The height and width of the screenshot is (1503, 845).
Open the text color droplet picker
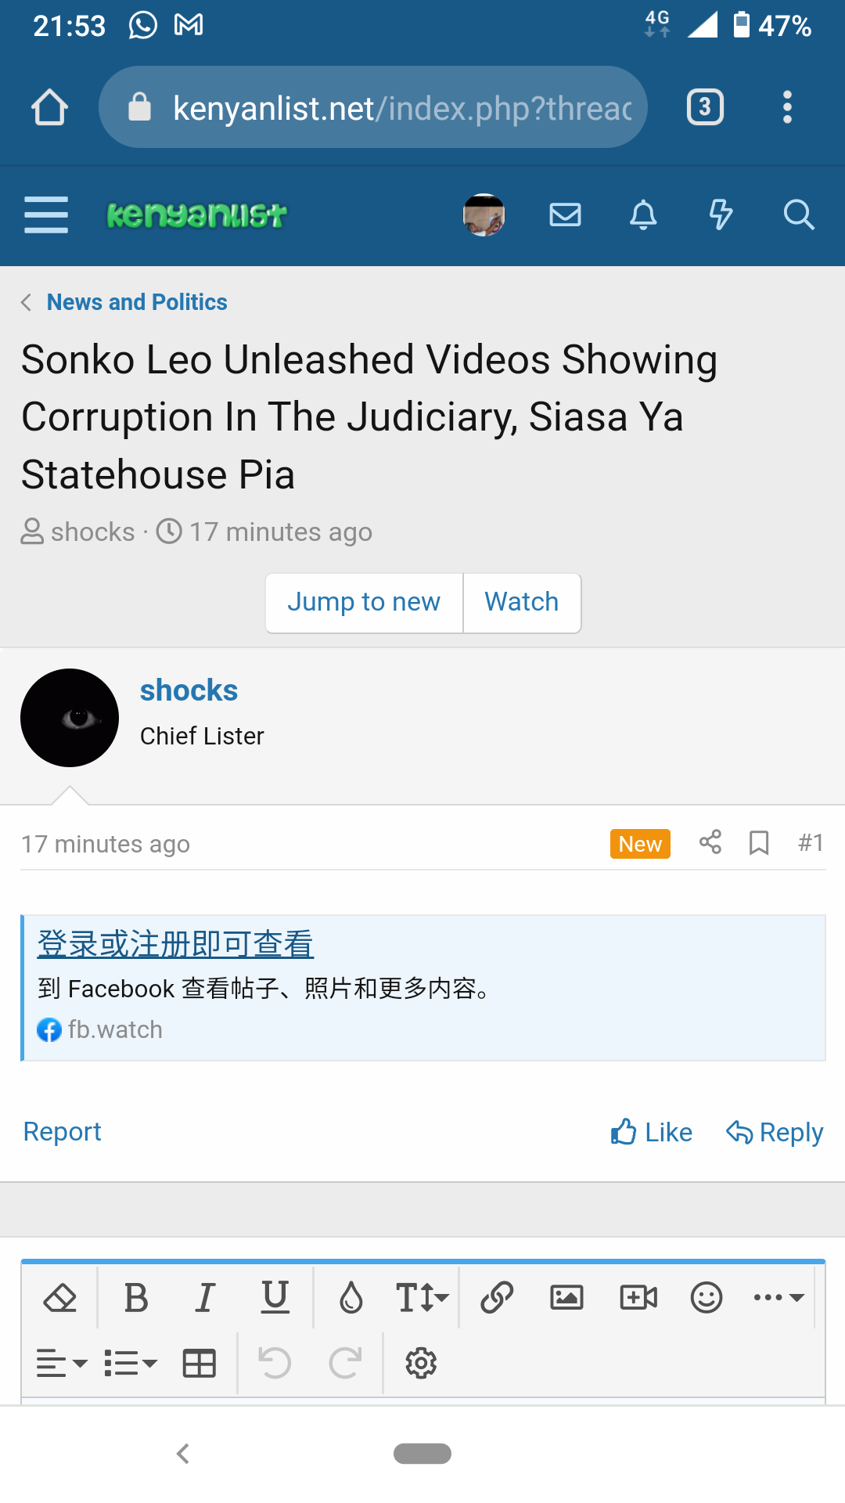tap(351, 1297)
